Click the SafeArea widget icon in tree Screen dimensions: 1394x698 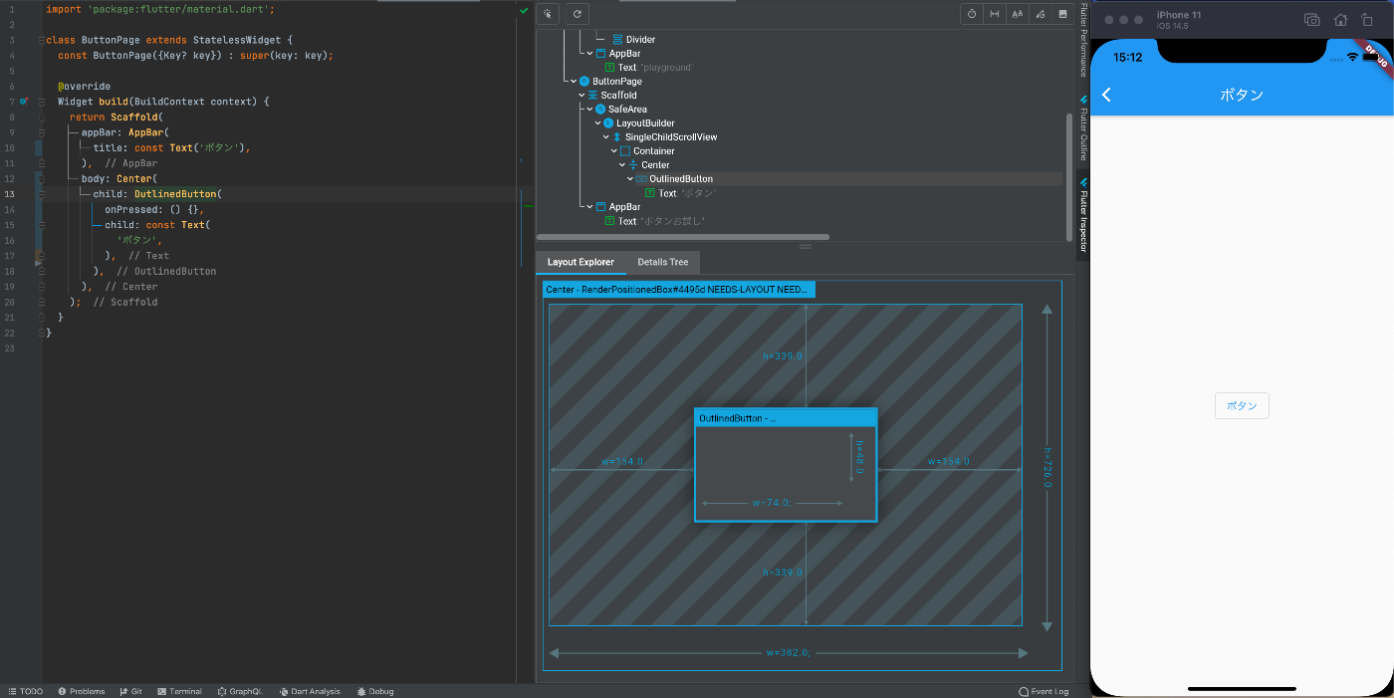tap(600, 110)
